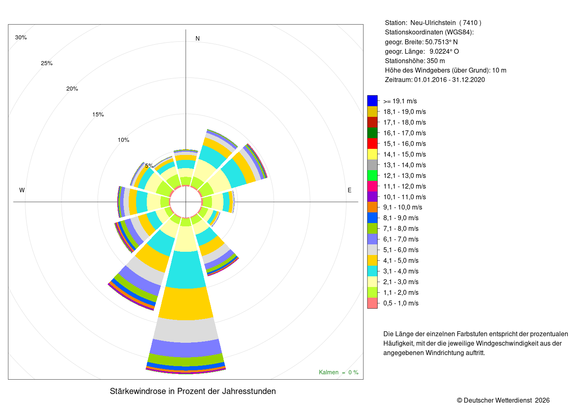Click the W direction label
The image size is (574, 410).
[22, 190]
